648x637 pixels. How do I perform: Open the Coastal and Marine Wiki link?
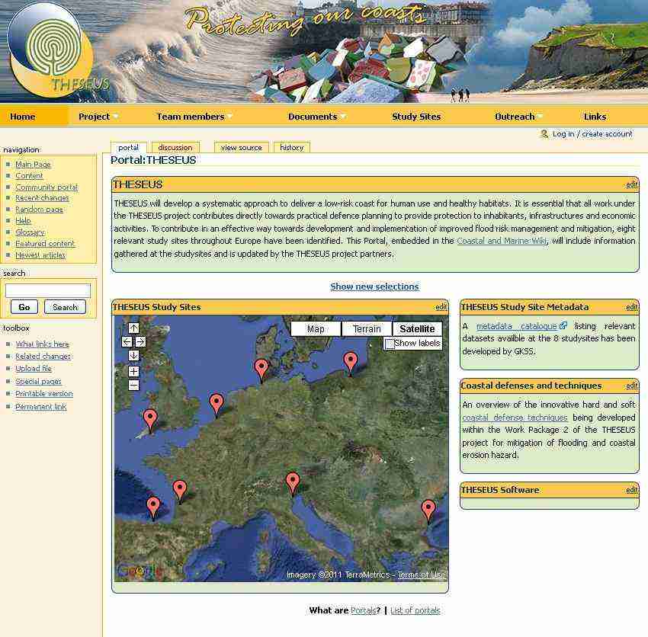pos(502,241)
